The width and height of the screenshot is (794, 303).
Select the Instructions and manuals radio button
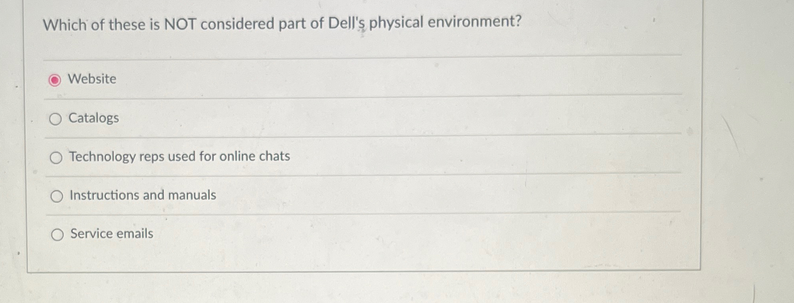point(57,196)
